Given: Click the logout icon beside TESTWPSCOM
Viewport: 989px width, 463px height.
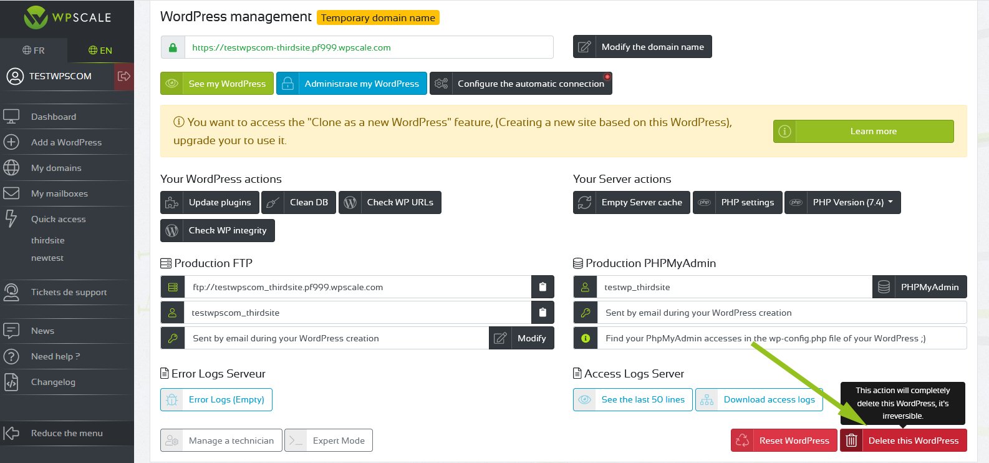Looking at the screenshot, I should [123, 76].
